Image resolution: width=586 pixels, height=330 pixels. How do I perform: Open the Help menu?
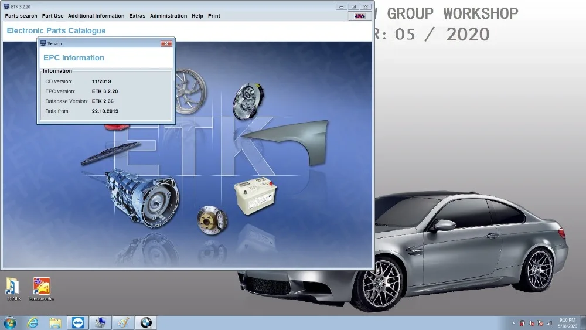click(x=197, y=16)
